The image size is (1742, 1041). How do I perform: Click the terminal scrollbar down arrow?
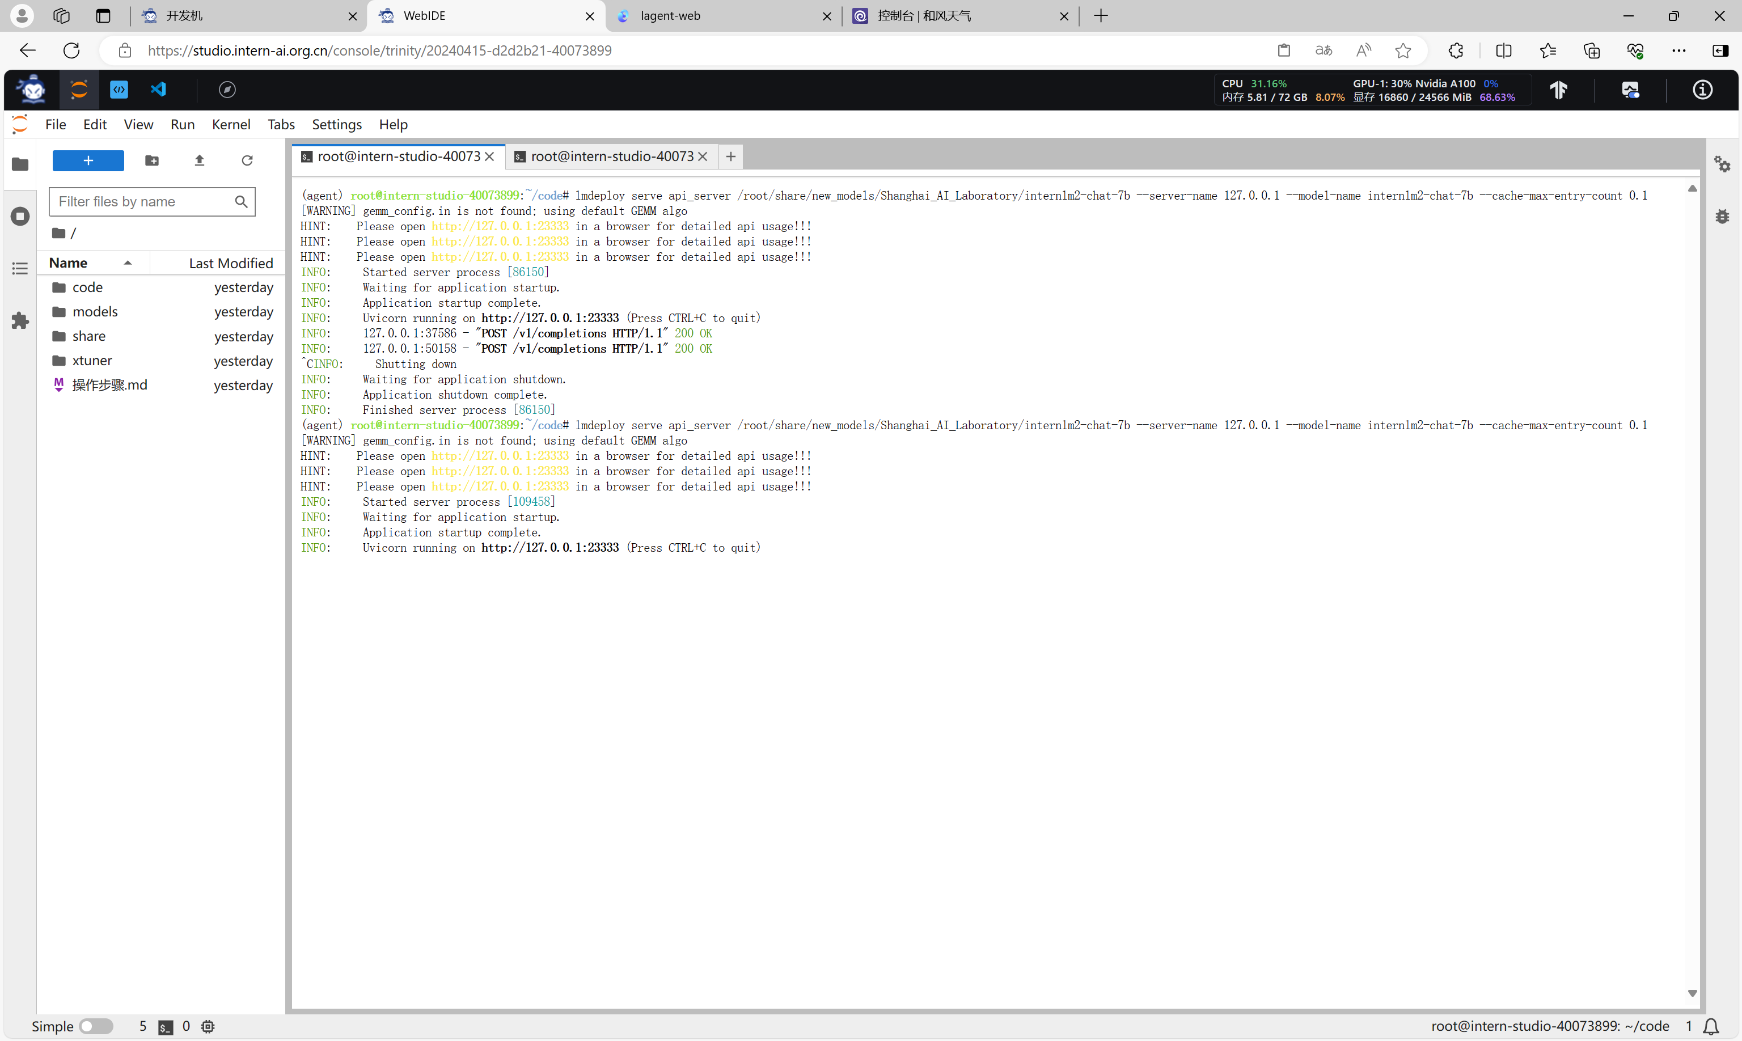(1692, 993)
